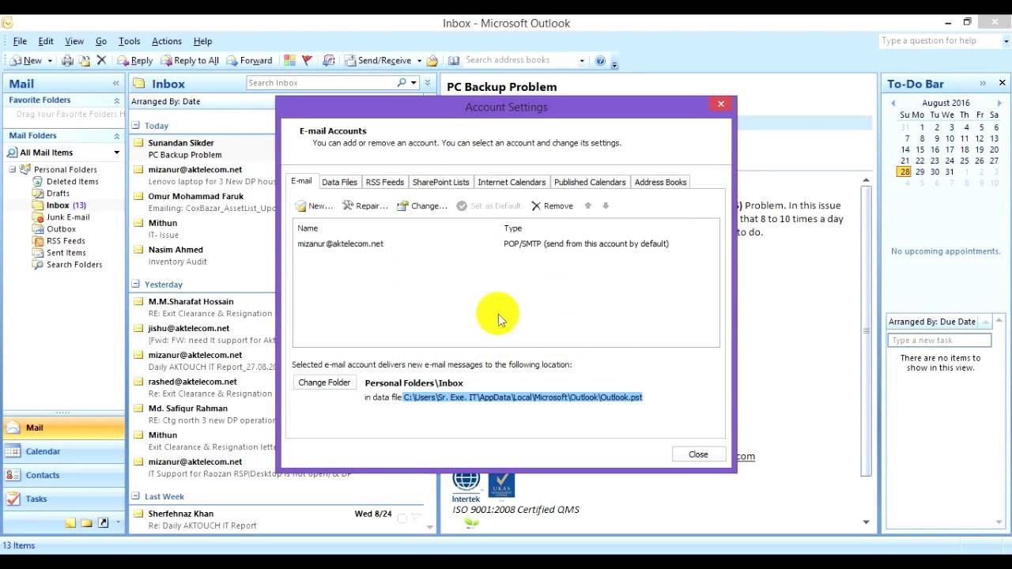Collapse the Mail Folders section
1012x569 pixels.
coord(117,136)
